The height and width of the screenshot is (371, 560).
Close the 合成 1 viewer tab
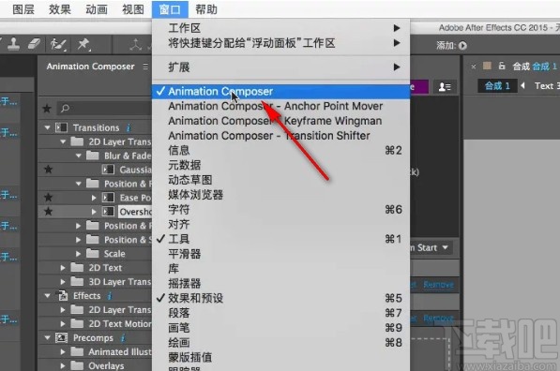click(473, 67)
